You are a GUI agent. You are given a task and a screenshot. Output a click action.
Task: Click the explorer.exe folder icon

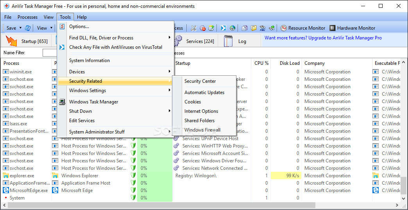tap(5, 175)
